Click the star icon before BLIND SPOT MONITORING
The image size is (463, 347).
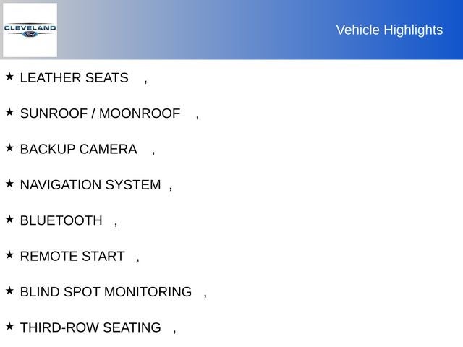(x=9, y=291)
